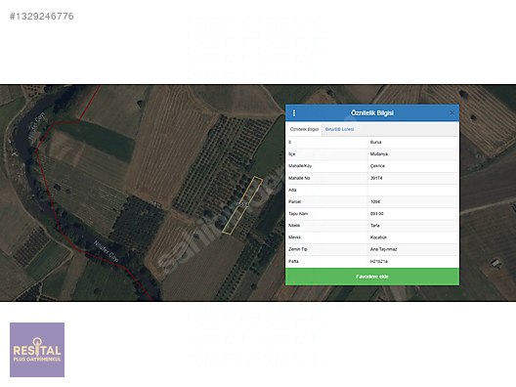Click the parcel number label inside yellow outline

pos(242,204)
